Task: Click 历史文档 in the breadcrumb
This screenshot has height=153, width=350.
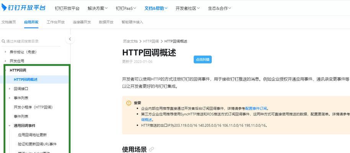Action: pos(130,41)
